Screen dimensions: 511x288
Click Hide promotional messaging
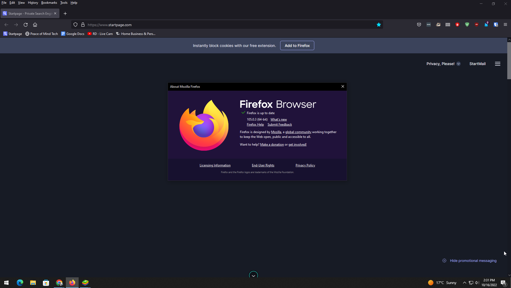click(x=473, y=261)
